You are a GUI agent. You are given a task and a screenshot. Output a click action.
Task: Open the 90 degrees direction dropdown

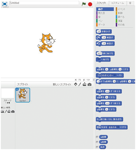(101, 53)
